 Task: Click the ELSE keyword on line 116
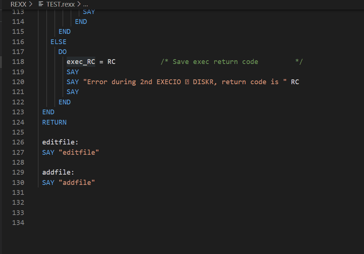click(x=59, y=42)
